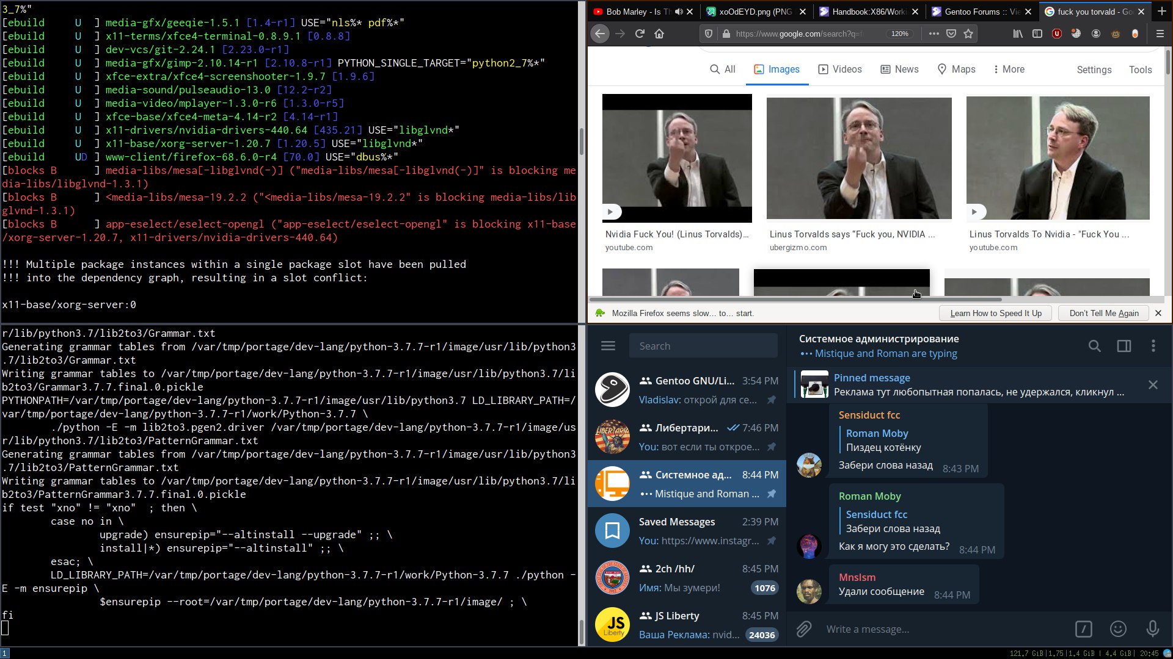This screenshot has width=1173, height=659.
Task: Open Firefox hamburger application menu
Action: (x=1160, y=34)
